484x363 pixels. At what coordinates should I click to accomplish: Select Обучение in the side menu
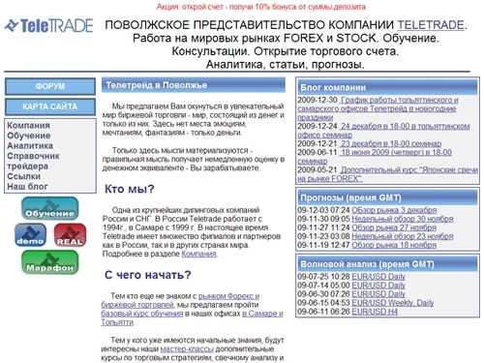click(x=29, y=136)
